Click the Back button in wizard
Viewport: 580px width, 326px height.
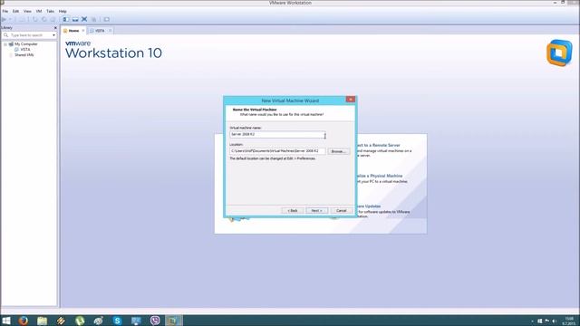293,210
